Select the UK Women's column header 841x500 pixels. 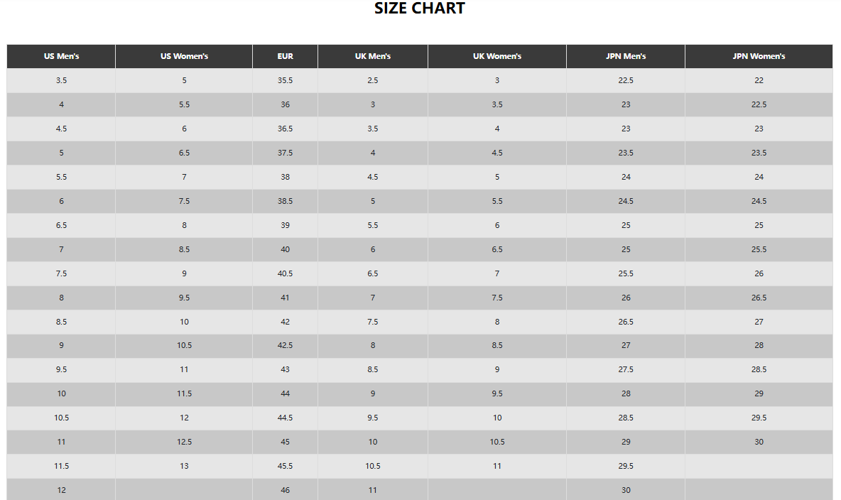tap(497, 56)
